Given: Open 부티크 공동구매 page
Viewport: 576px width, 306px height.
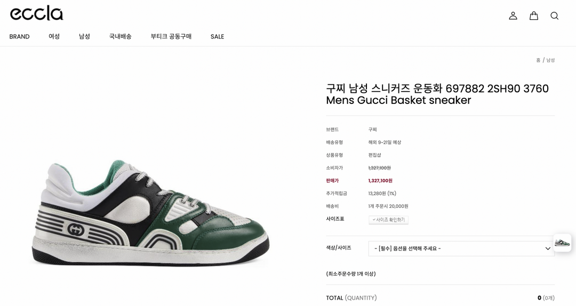Looking at the screenshot, I should click(171, 36).
